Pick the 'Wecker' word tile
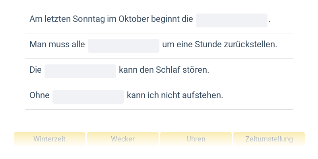 (123, 139)
